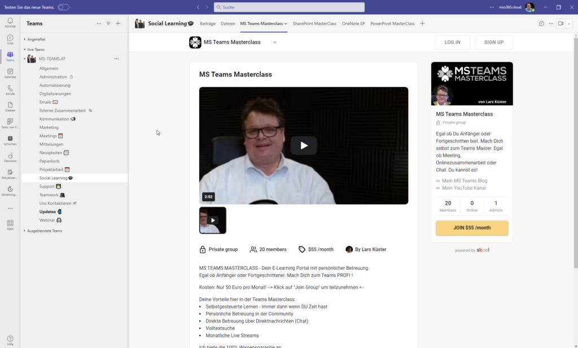The height and width of the screenshot is (348, 578).
Task: Click the LOG IN button
Action: pos(452,42)
